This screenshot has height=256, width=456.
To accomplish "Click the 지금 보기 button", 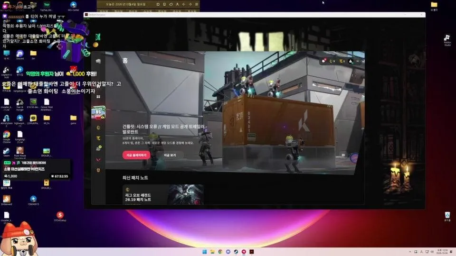I will tap(170, 155).
